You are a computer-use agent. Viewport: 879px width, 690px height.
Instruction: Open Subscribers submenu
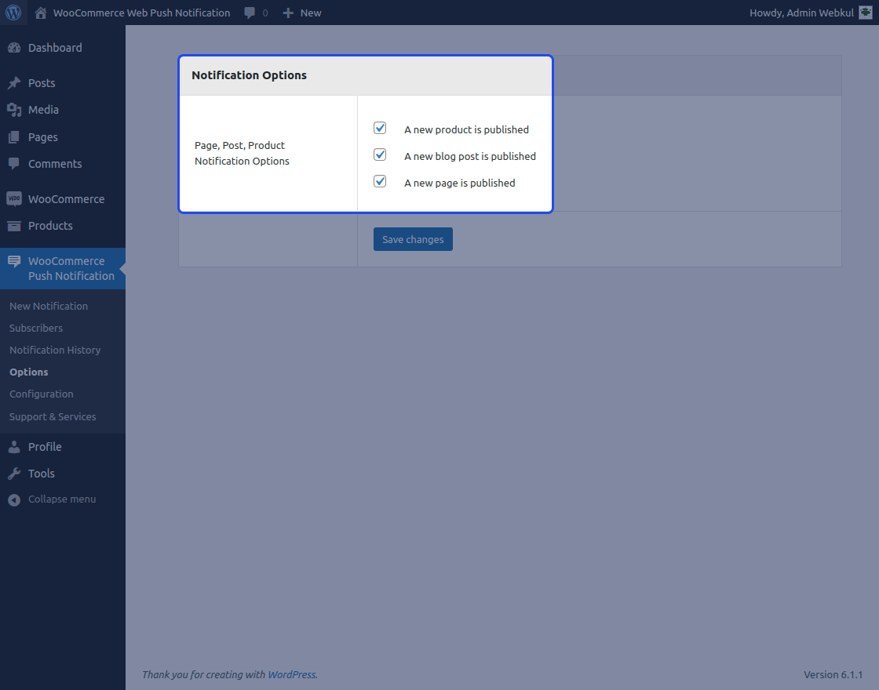click(x=36, y=329)
